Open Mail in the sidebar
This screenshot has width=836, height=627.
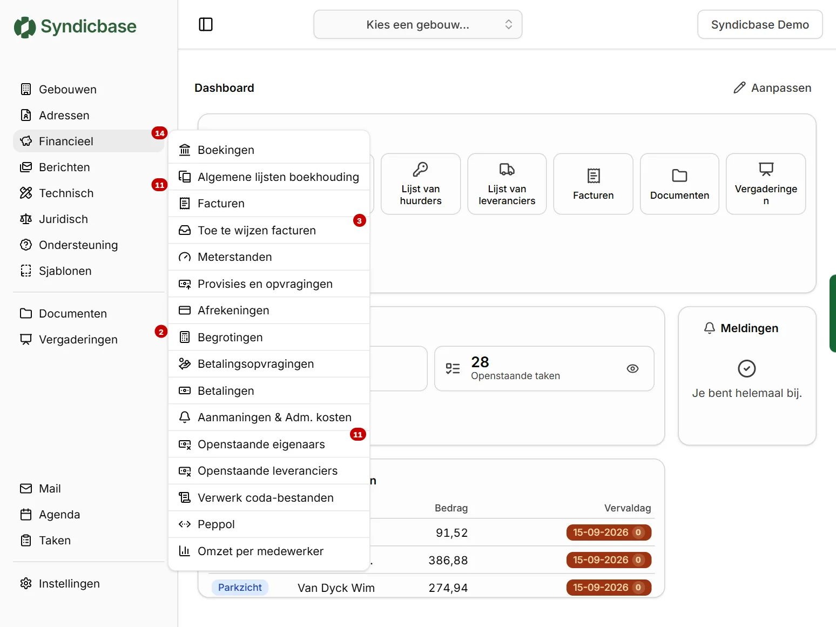(89, 488)
